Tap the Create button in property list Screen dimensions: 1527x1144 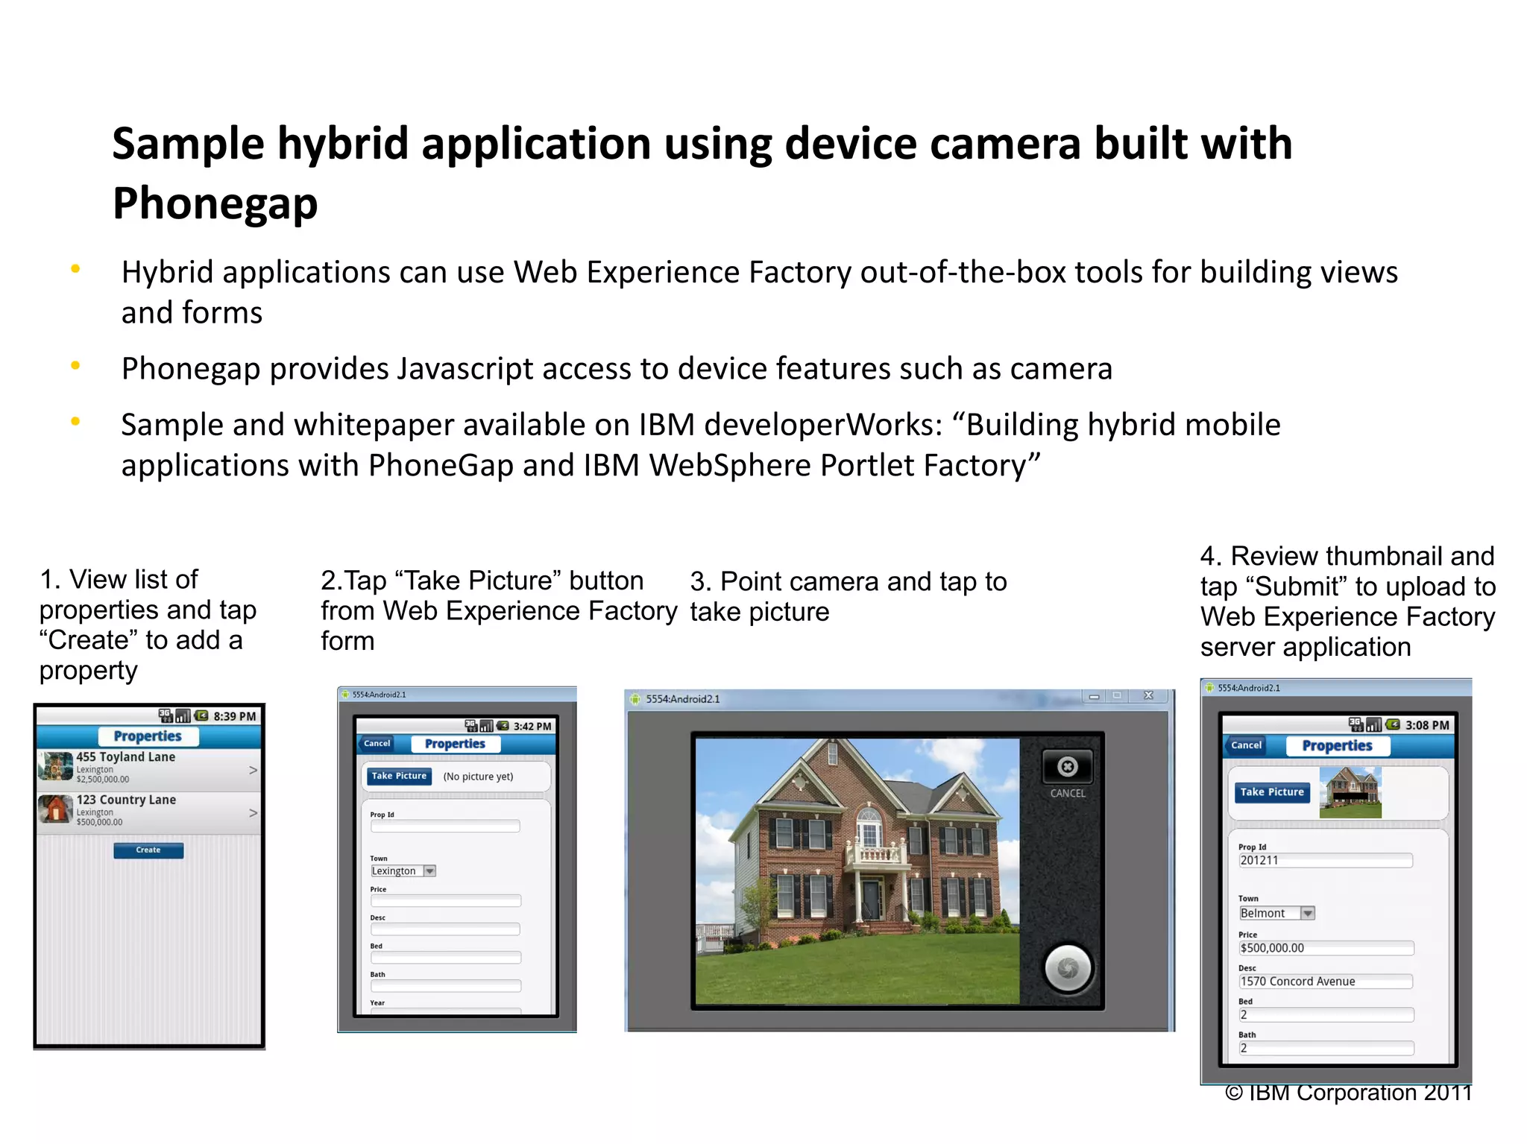coord(148,850)
